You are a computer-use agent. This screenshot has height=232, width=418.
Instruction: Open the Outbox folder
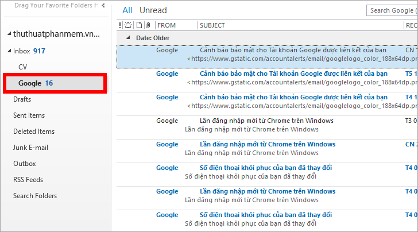[x=25, y=164]
